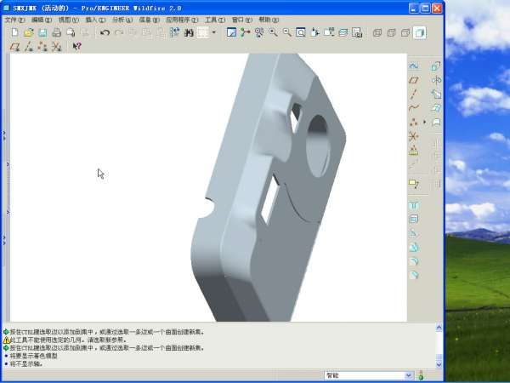510x383 pixels.
Task: Repaint the current view
Action: click(x=231, y=32)
